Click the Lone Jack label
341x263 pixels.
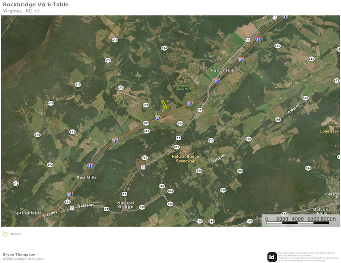coord(329,131)
